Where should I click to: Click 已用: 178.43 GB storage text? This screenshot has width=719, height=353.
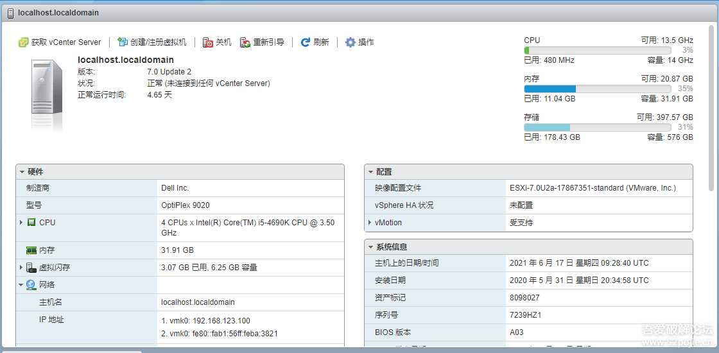coord(552,137)
